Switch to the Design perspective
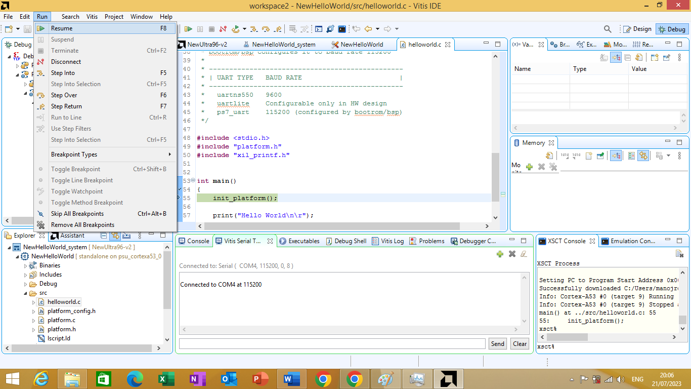 pos(637,29)
